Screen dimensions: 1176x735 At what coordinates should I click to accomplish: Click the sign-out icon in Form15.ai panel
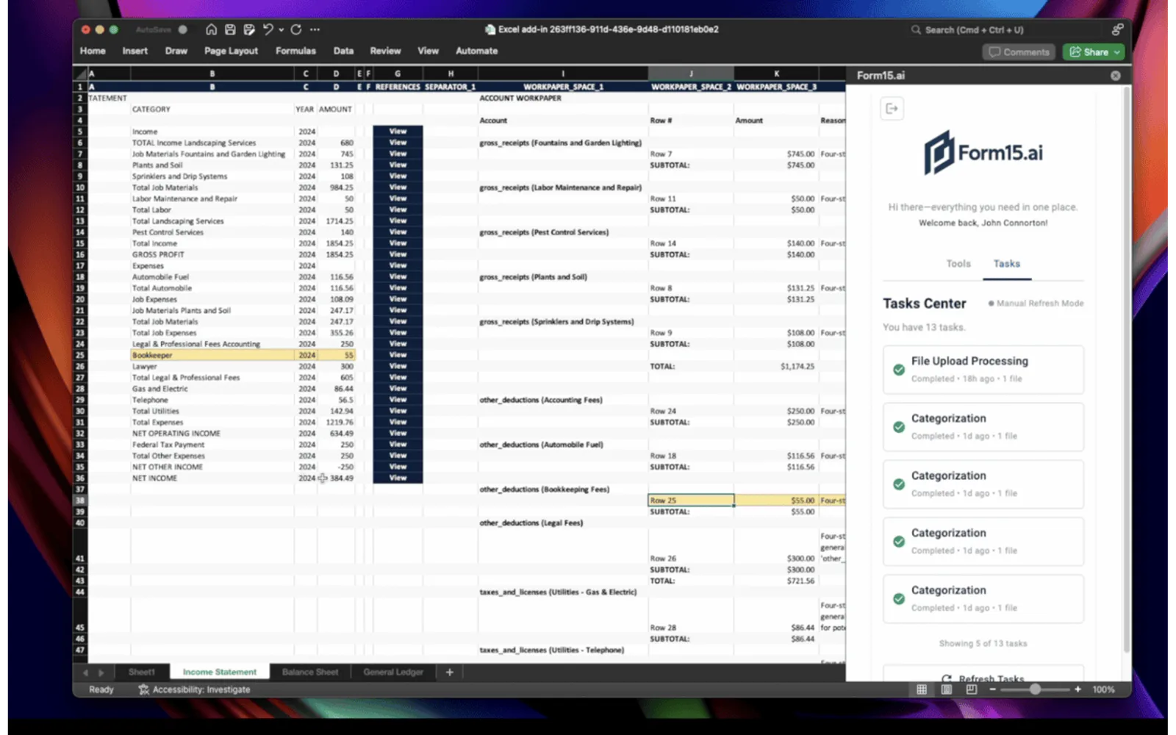tap(892, 109)
